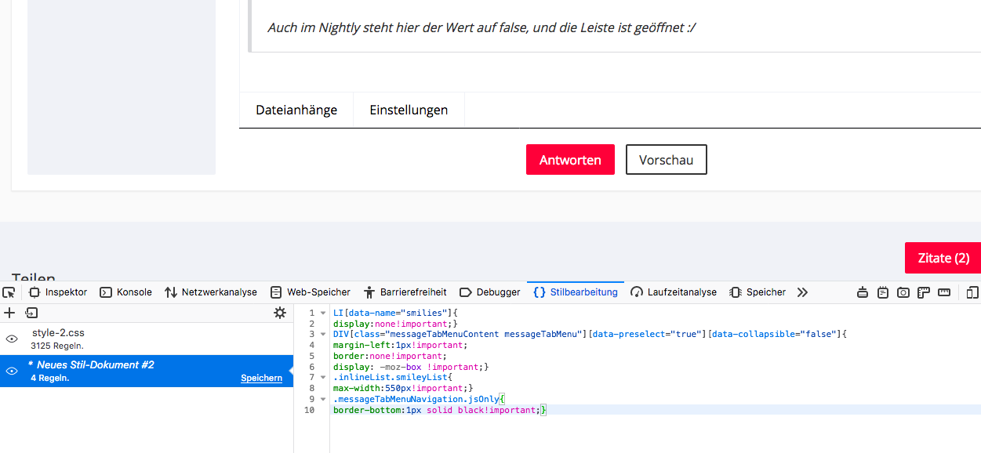Save stylesheet via Speichern link
981x453 pixels.
(261, 378)
